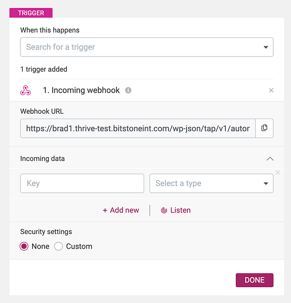This screenshot has width=291, height=303.
Task: Select the Custom security option
Action: click(x=58, y=246)
